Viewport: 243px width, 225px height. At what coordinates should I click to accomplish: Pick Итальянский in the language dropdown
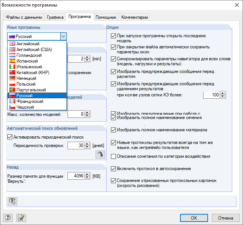pos(37,67)
